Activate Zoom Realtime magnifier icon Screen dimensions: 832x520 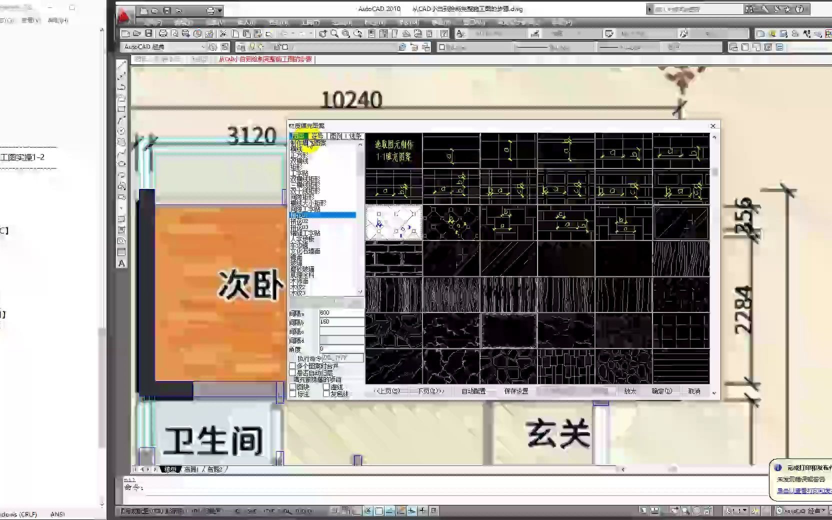(333, 33)
